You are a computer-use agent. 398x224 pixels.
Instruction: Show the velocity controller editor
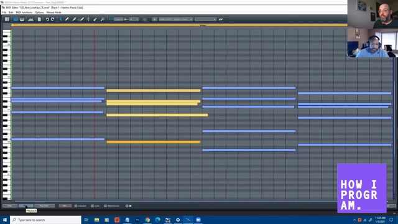[30, 19]
